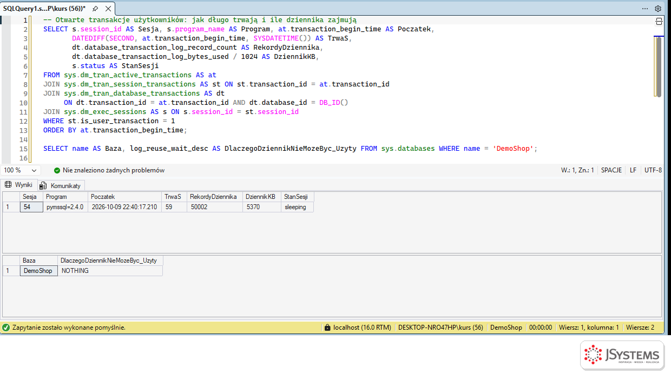
Task: Click the green no-problems check icon
Action: coord(57,170)
